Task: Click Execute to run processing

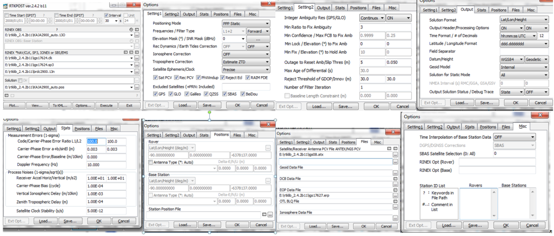Action: (107, 105)
